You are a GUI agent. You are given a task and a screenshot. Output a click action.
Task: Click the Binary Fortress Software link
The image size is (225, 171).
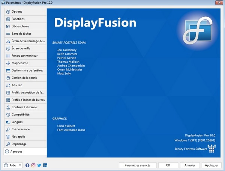191,149
